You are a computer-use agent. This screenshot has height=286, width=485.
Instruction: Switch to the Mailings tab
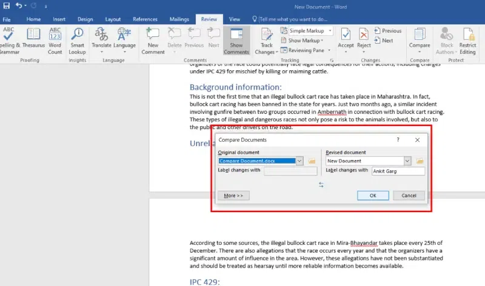pos(179,19)
